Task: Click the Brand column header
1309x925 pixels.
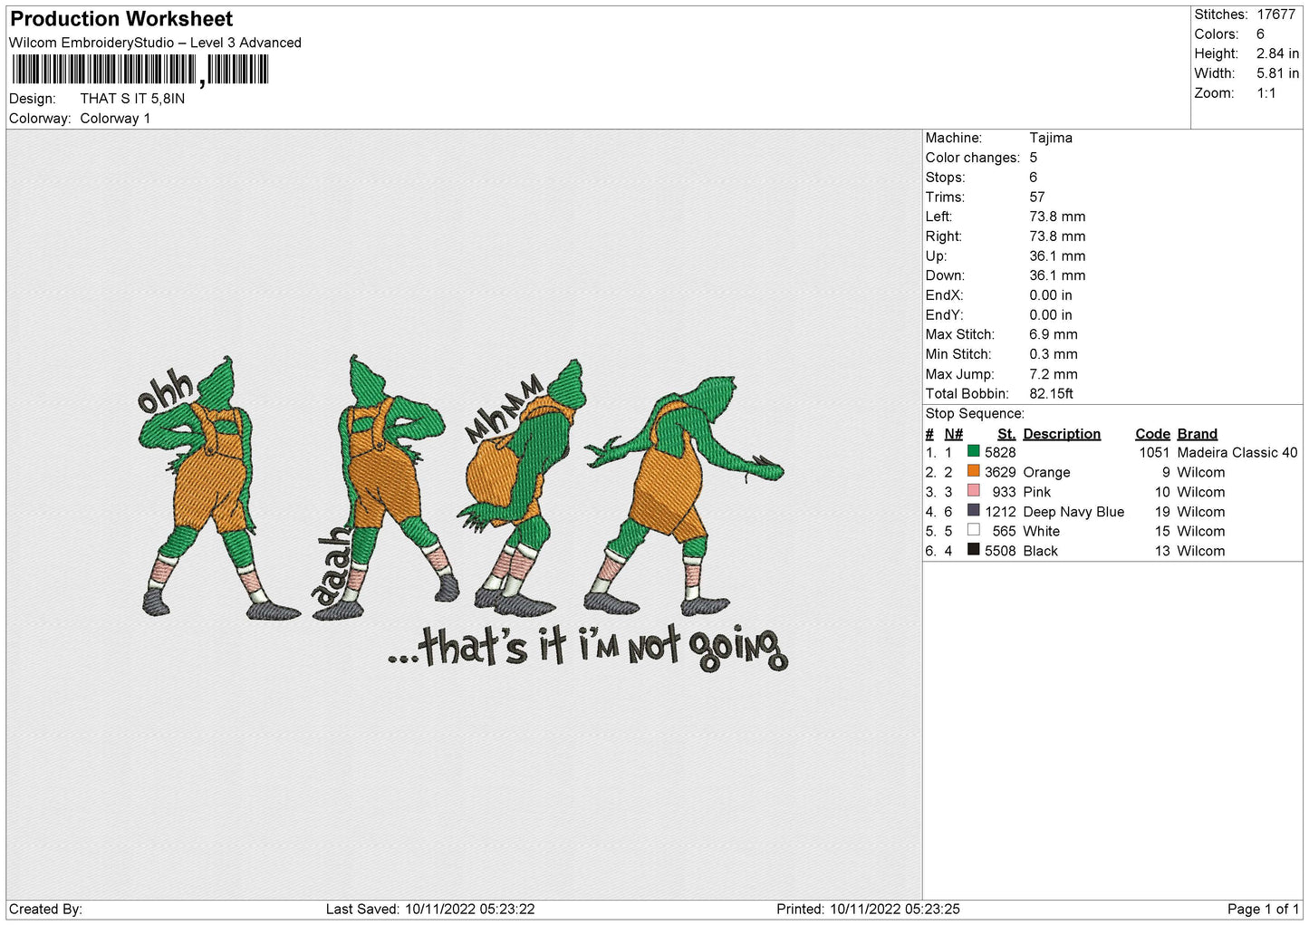Action: tap(1197, 434)
